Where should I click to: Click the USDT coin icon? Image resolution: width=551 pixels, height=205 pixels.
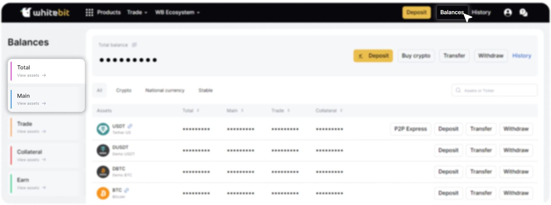[x=103, y=129]
